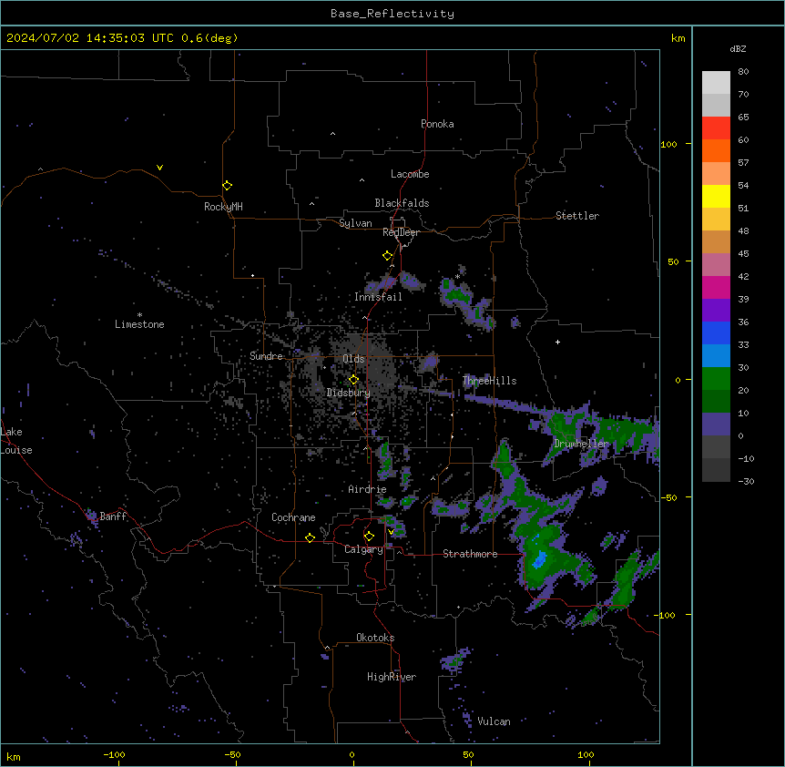
Task: Click the yellow diamond marker south of RedDeer
Action: pyautogui.click(x=387, y=256)
